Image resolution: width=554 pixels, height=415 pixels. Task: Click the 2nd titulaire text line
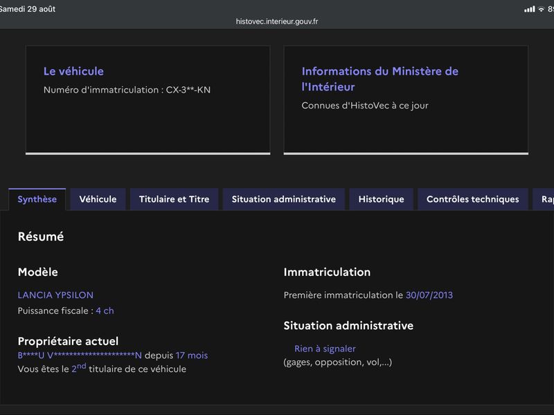click(102, 369)
